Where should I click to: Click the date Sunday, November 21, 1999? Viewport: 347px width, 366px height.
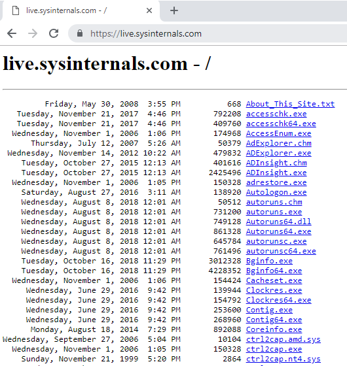80,359
